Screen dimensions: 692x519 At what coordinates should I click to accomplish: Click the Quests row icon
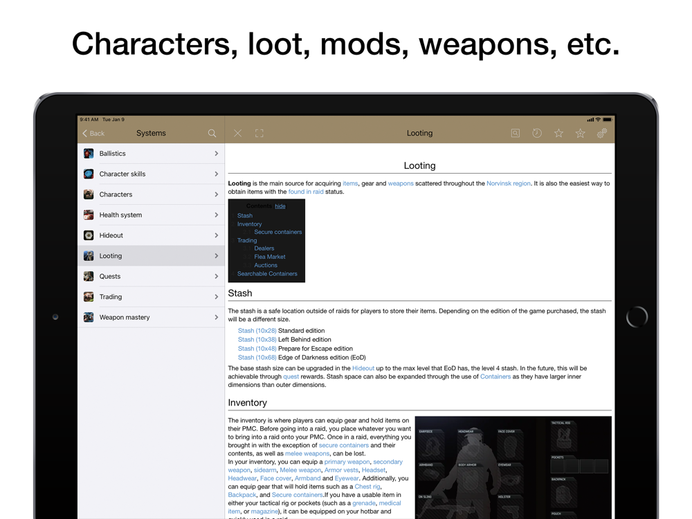click(89, 276)
